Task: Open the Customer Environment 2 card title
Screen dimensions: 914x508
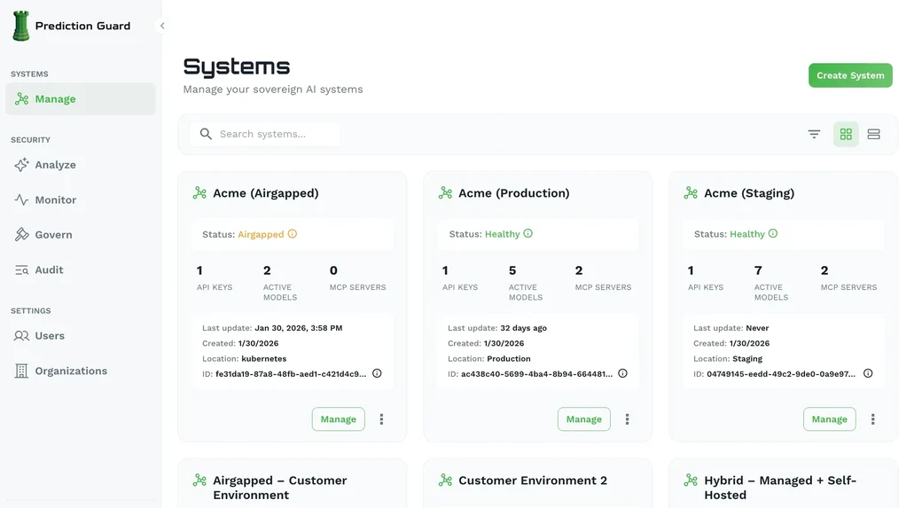Action: click(x=533, y=481)
